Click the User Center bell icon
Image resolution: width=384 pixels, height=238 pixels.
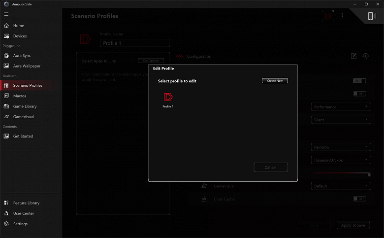[6, 213]
